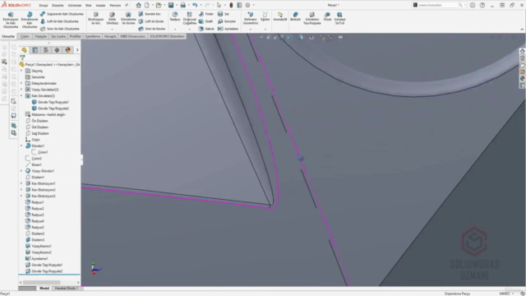Select the Kabuk shell tool
The width and height of the screenshot is (526, 296).
pos(206,29)
